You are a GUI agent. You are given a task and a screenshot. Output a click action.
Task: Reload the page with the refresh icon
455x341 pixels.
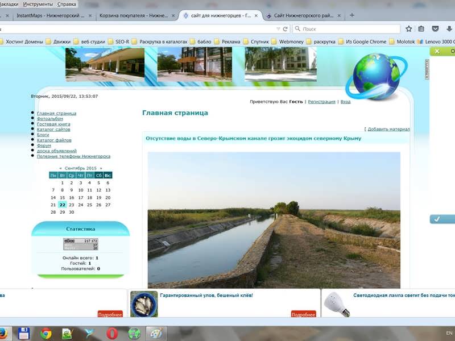tap(286, 28)
